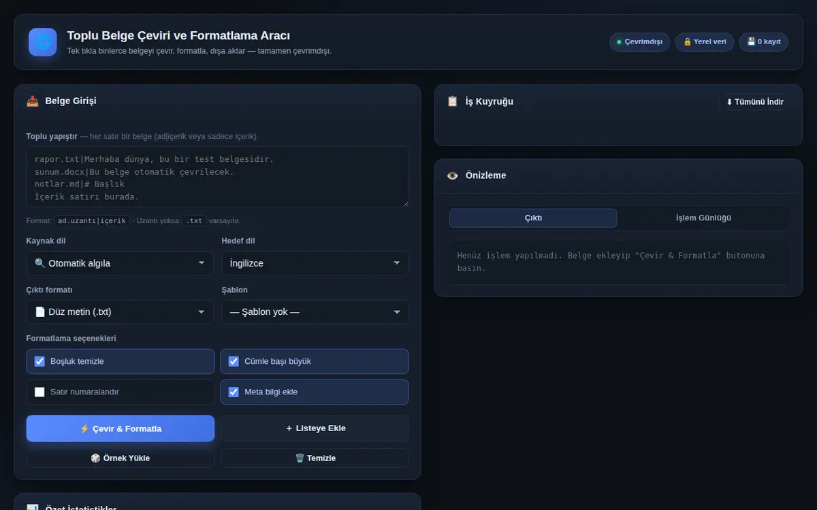Click the ".txt" default extension hint
This screenshot has width=817, height=510.
(x=193, y=221)
